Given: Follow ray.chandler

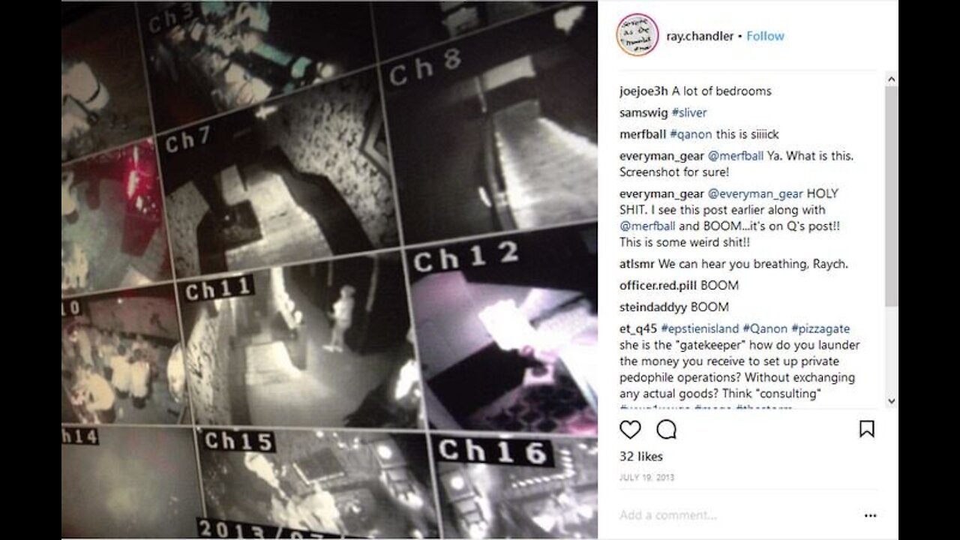Looking at the screenshot, I should (x=765, y=36).
